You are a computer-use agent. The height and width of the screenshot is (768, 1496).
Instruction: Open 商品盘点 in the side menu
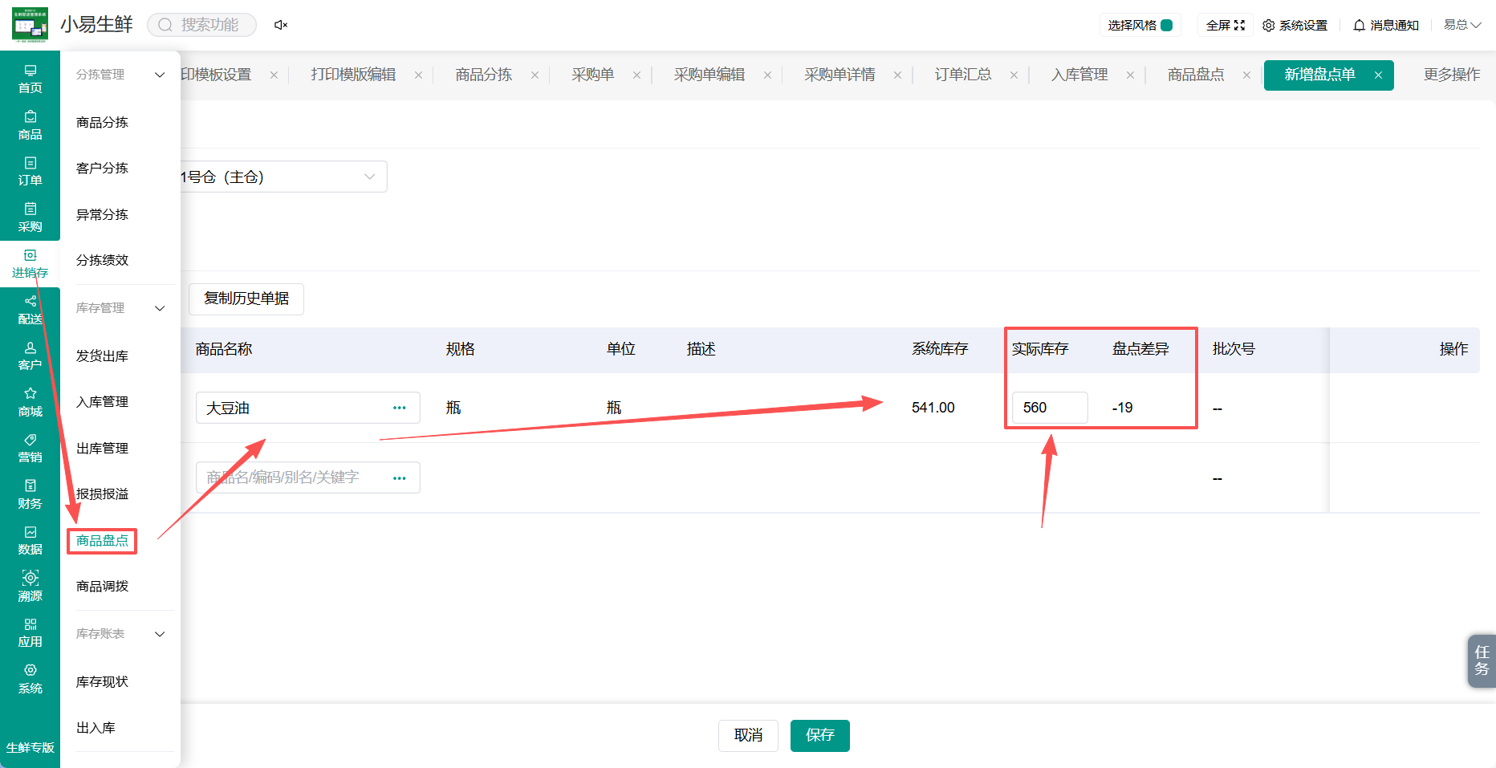coord(102,541)
